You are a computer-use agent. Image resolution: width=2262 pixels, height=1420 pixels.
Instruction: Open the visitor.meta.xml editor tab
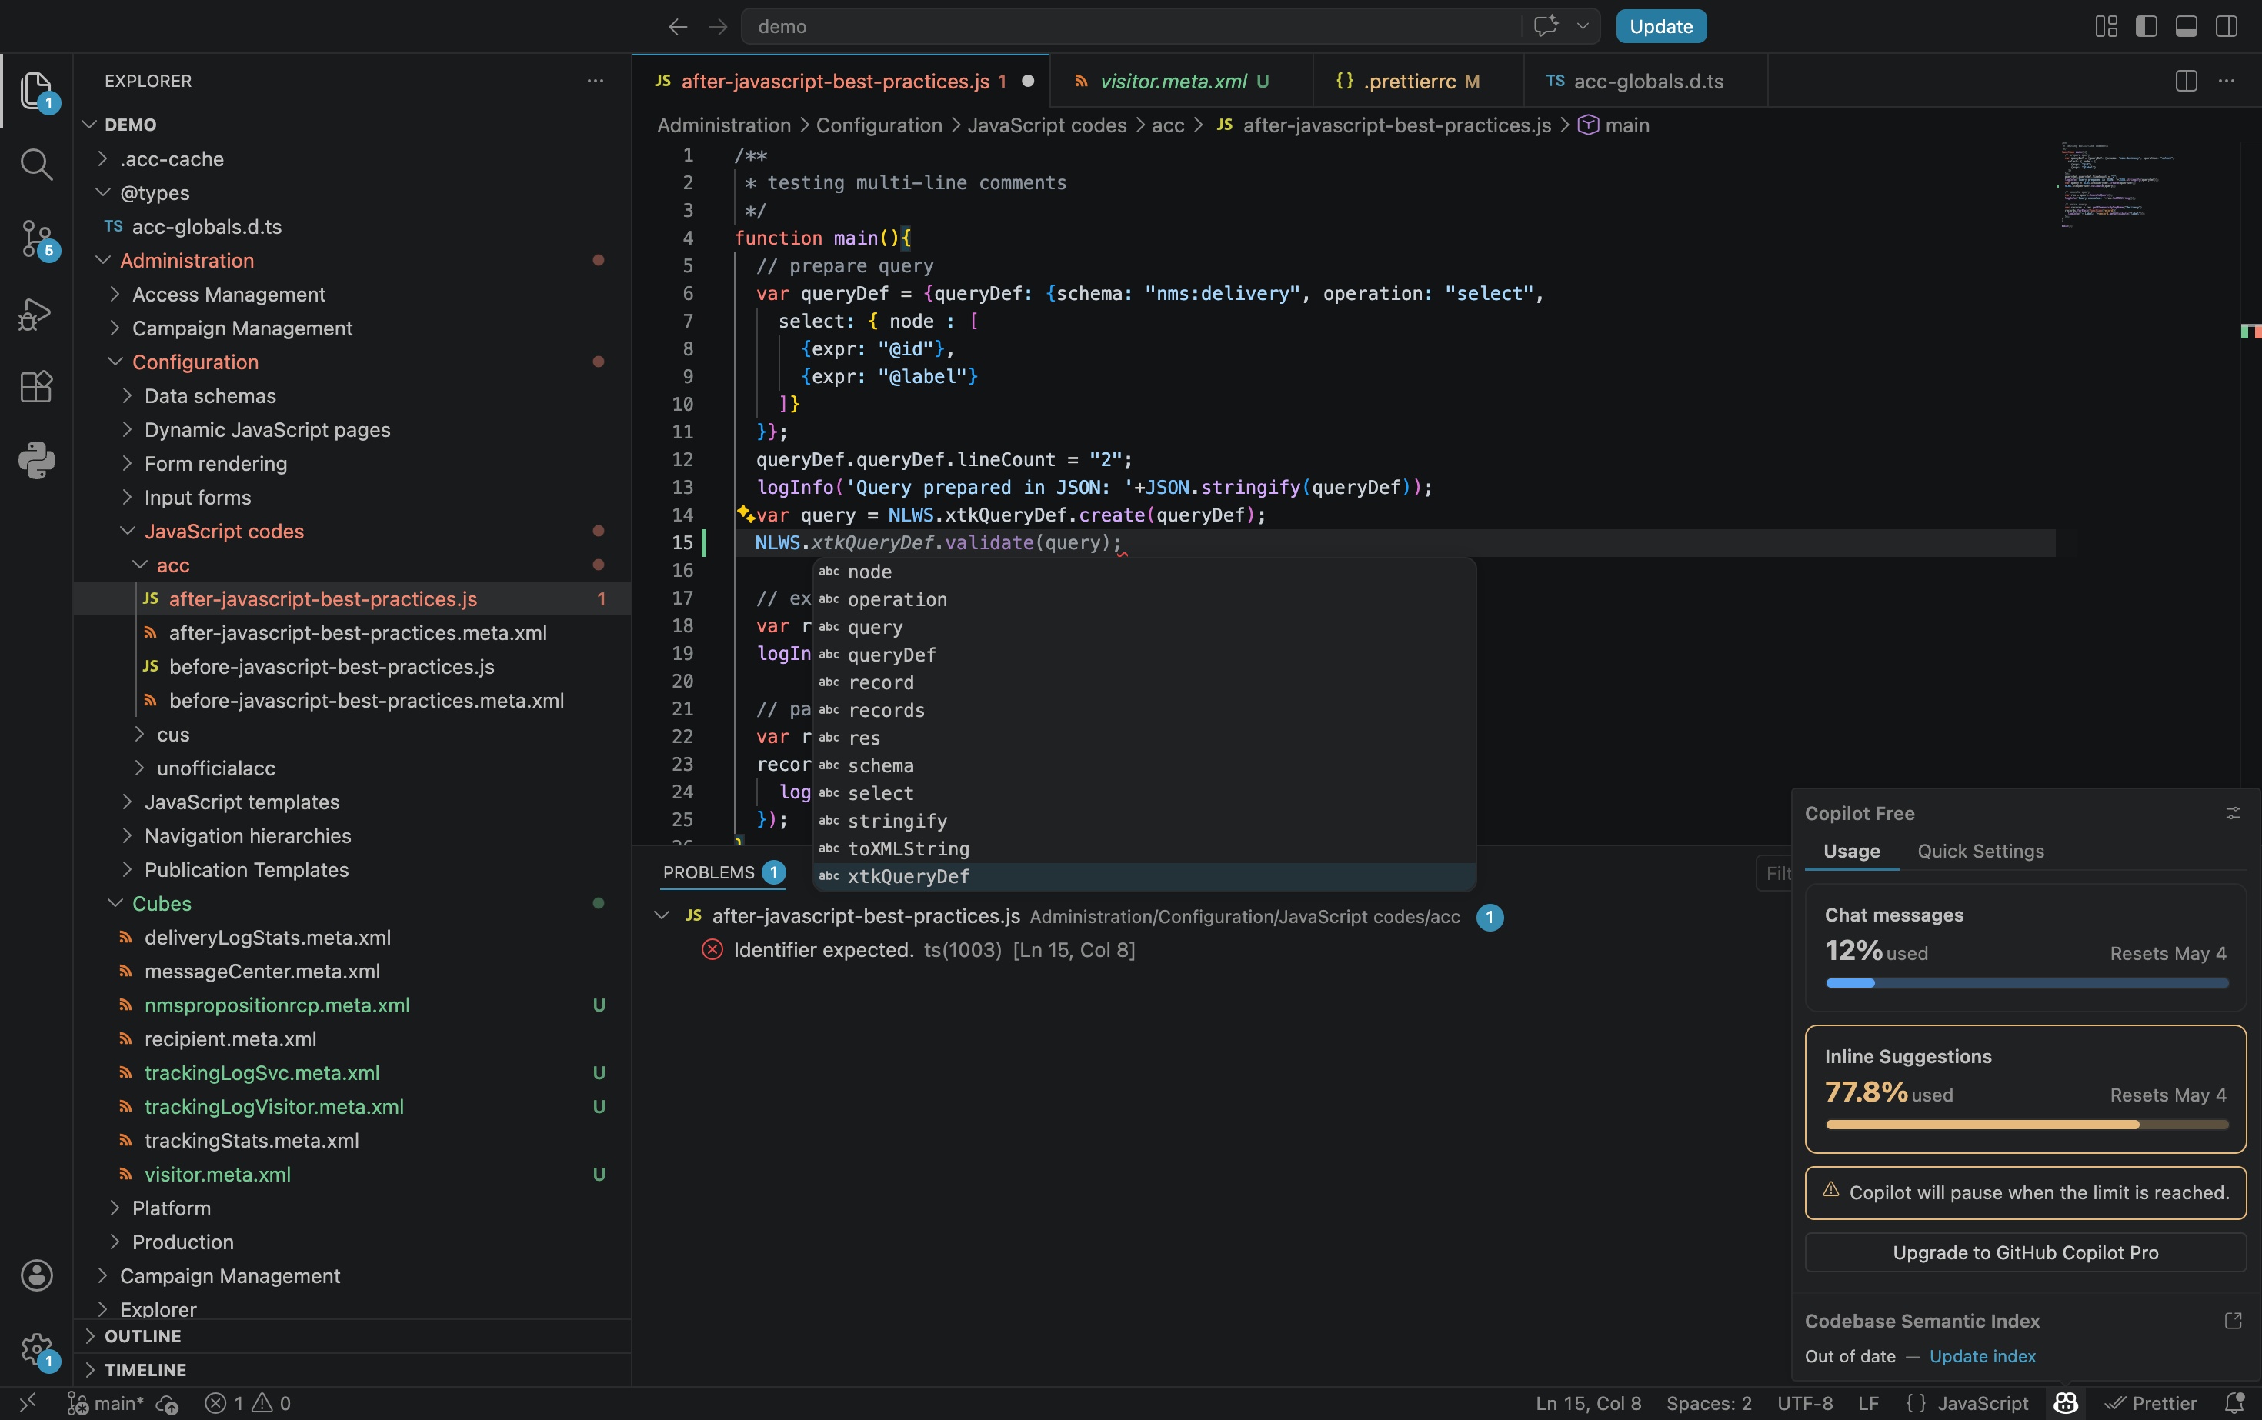(x=1181, y=81)
